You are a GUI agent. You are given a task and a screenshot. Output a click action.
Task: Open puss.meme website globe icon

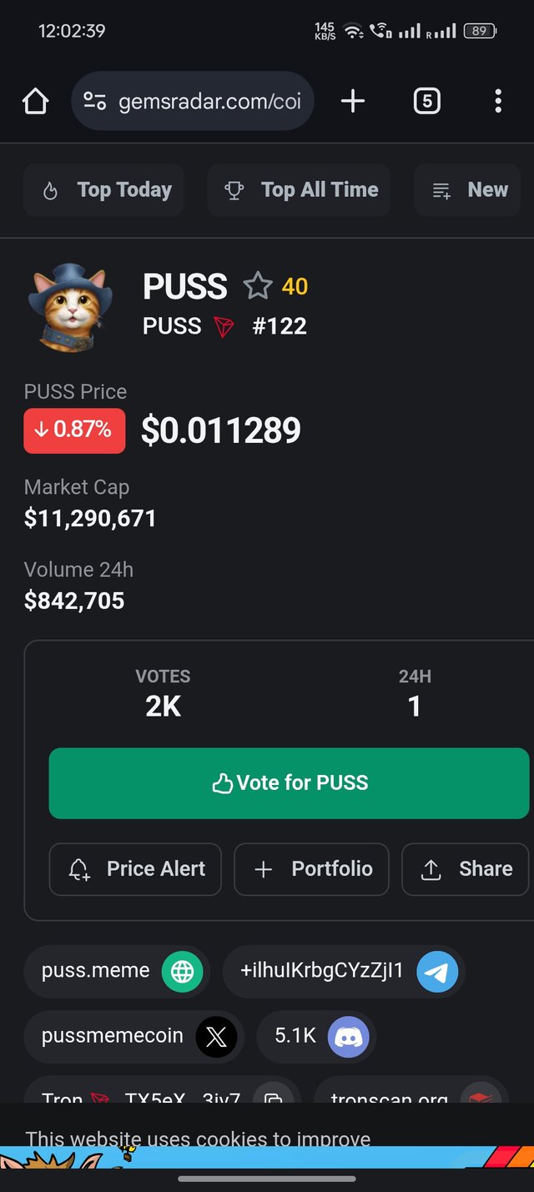(x=182, y=971)
